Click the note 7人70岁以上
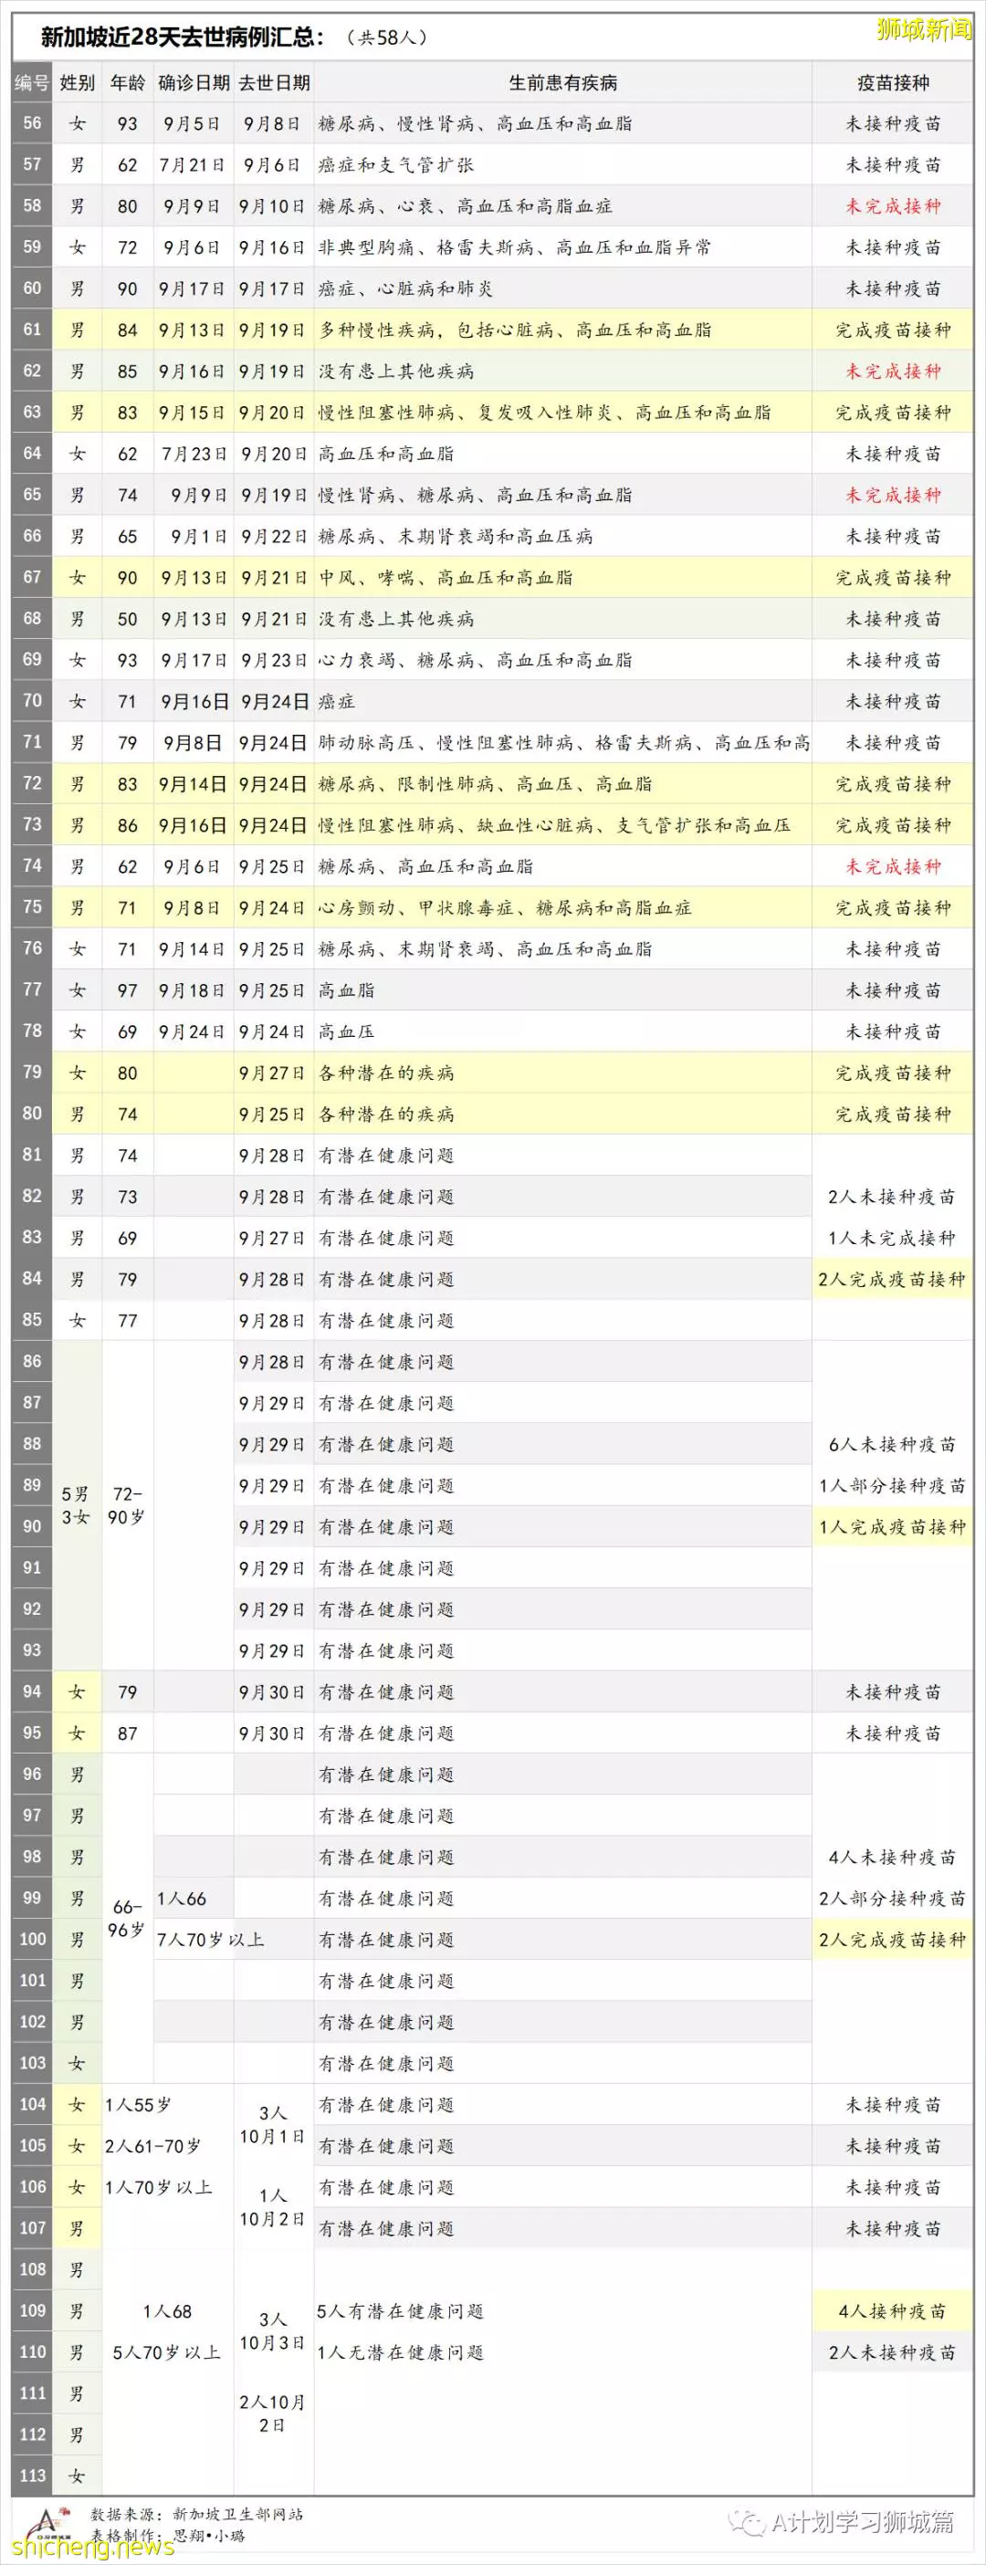 (x=210, y=1940)
